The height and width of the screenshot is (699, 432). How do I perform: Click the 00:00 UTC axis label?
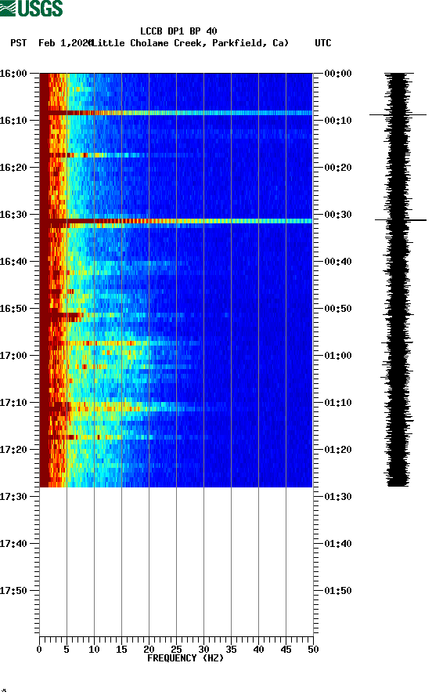tap(338, 74)
